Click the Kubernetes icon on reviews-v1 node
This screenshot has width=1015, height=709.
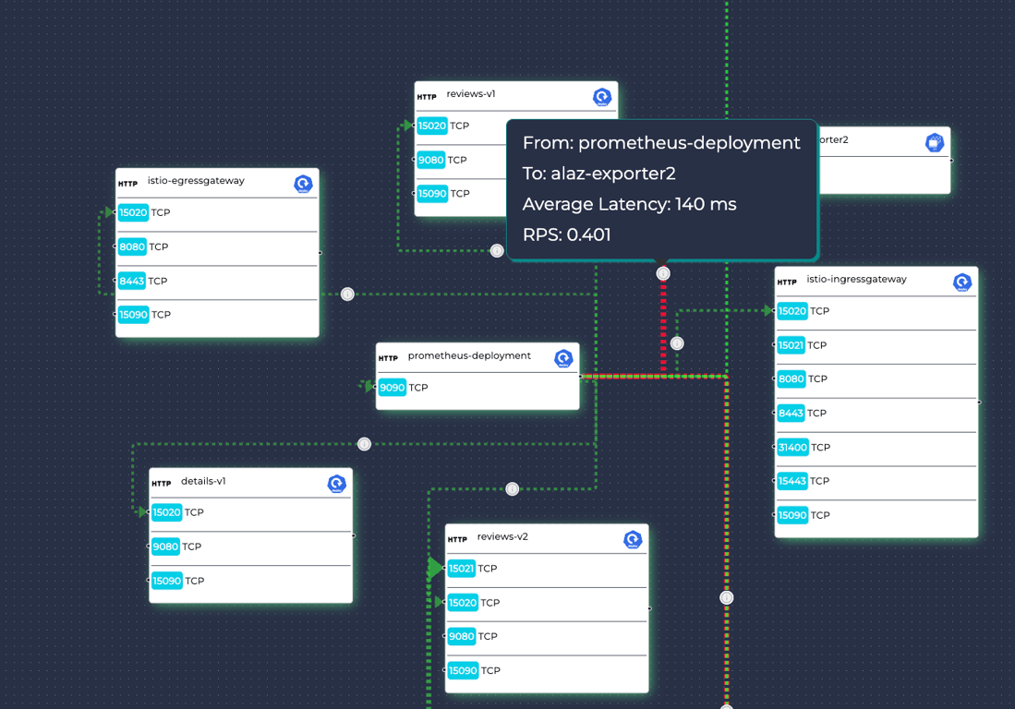603,96
